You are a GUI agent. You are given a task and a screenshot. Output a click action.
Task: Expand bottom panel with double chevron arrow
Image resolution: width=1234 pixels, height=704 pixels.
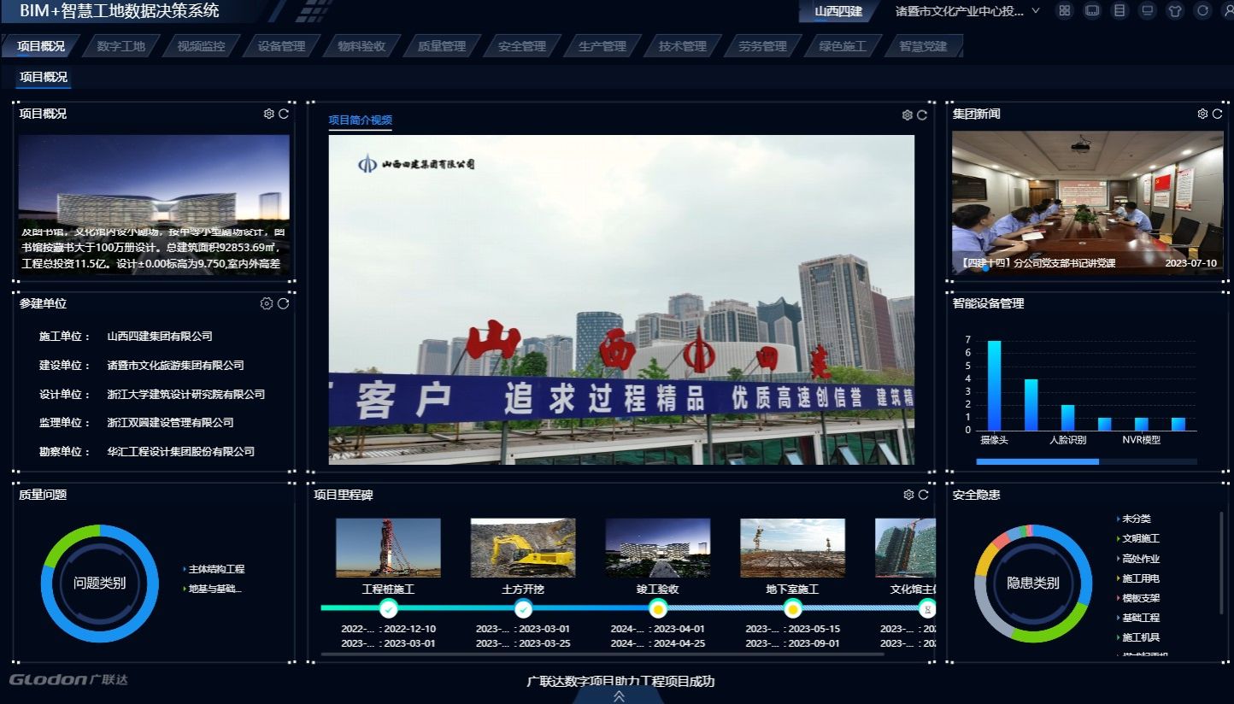(619, 696)
